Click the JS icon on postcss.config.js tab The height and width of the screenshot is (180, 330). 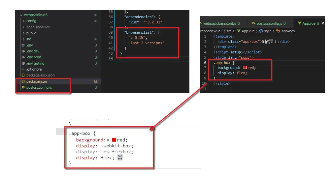click(x=253, y=23)
